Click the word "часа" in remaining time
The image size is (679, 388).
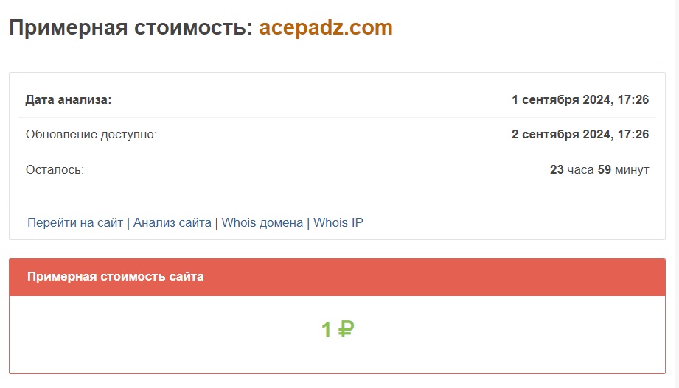click(x=580, y=169)
